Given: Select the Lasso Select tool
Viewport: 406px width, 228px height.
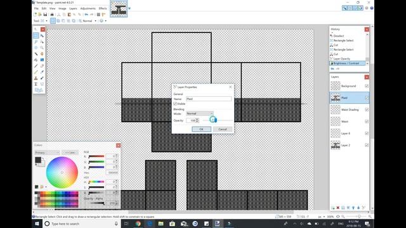Looking at the screenshot, I should pyautogui.click(x=36, y=42).
